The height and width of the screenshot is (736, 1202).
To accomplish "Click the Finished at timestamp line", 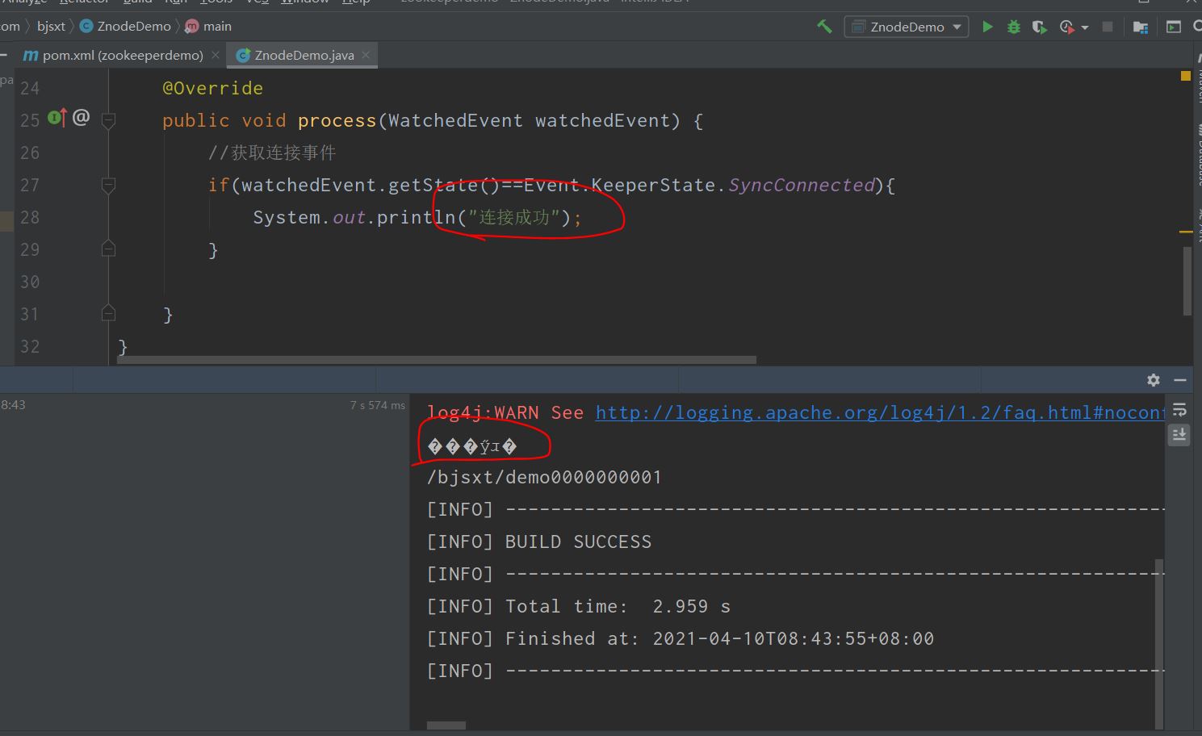I will tap(681, 638).
